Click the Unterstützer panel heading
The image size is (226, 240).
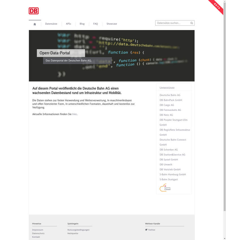[167, 88]
